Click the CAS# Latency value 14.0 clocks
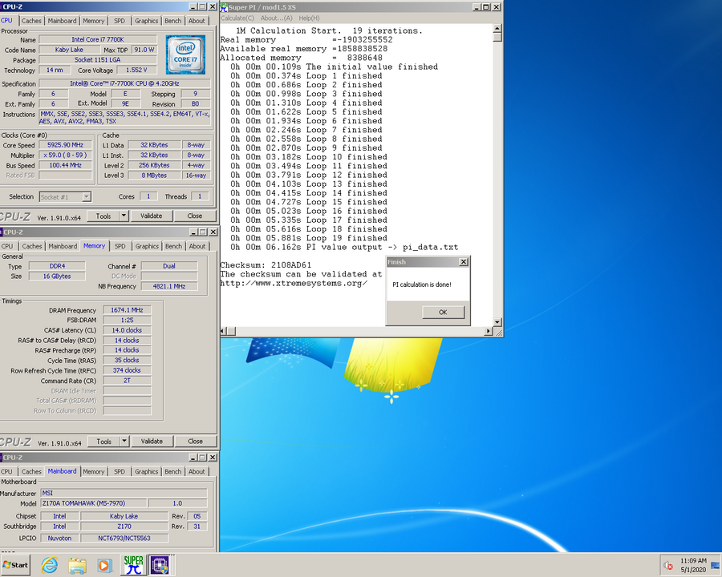722x577 pixels. 127,330
